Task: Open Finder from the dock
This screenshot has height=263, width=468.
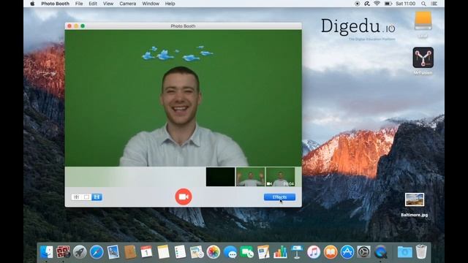Action: (47, 252)
